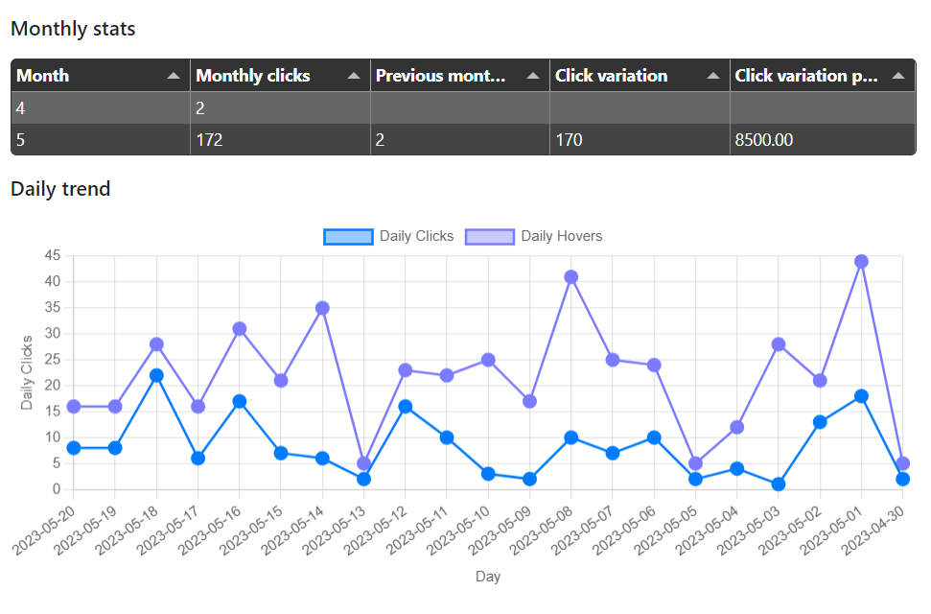The width and height of the screenshot is (931, 614).
Task: Click hovers point on 2023-05-14
Action: [322, 308]
